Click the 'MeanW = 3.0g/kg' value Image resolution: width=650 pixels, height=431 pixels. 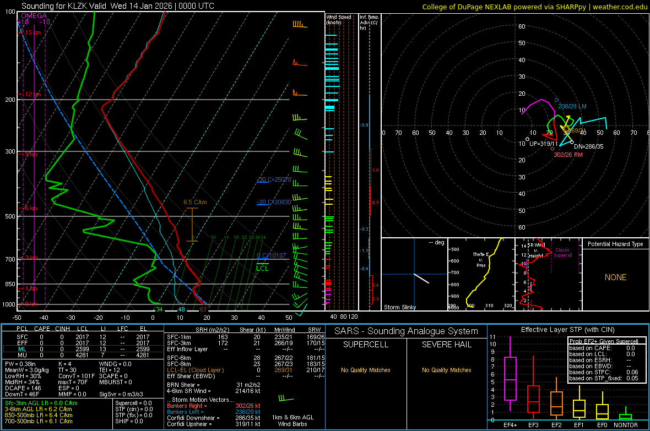[x=27, y=370]
